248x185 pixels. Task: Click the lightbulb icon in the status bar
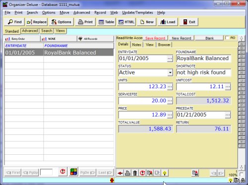point(230,181)
